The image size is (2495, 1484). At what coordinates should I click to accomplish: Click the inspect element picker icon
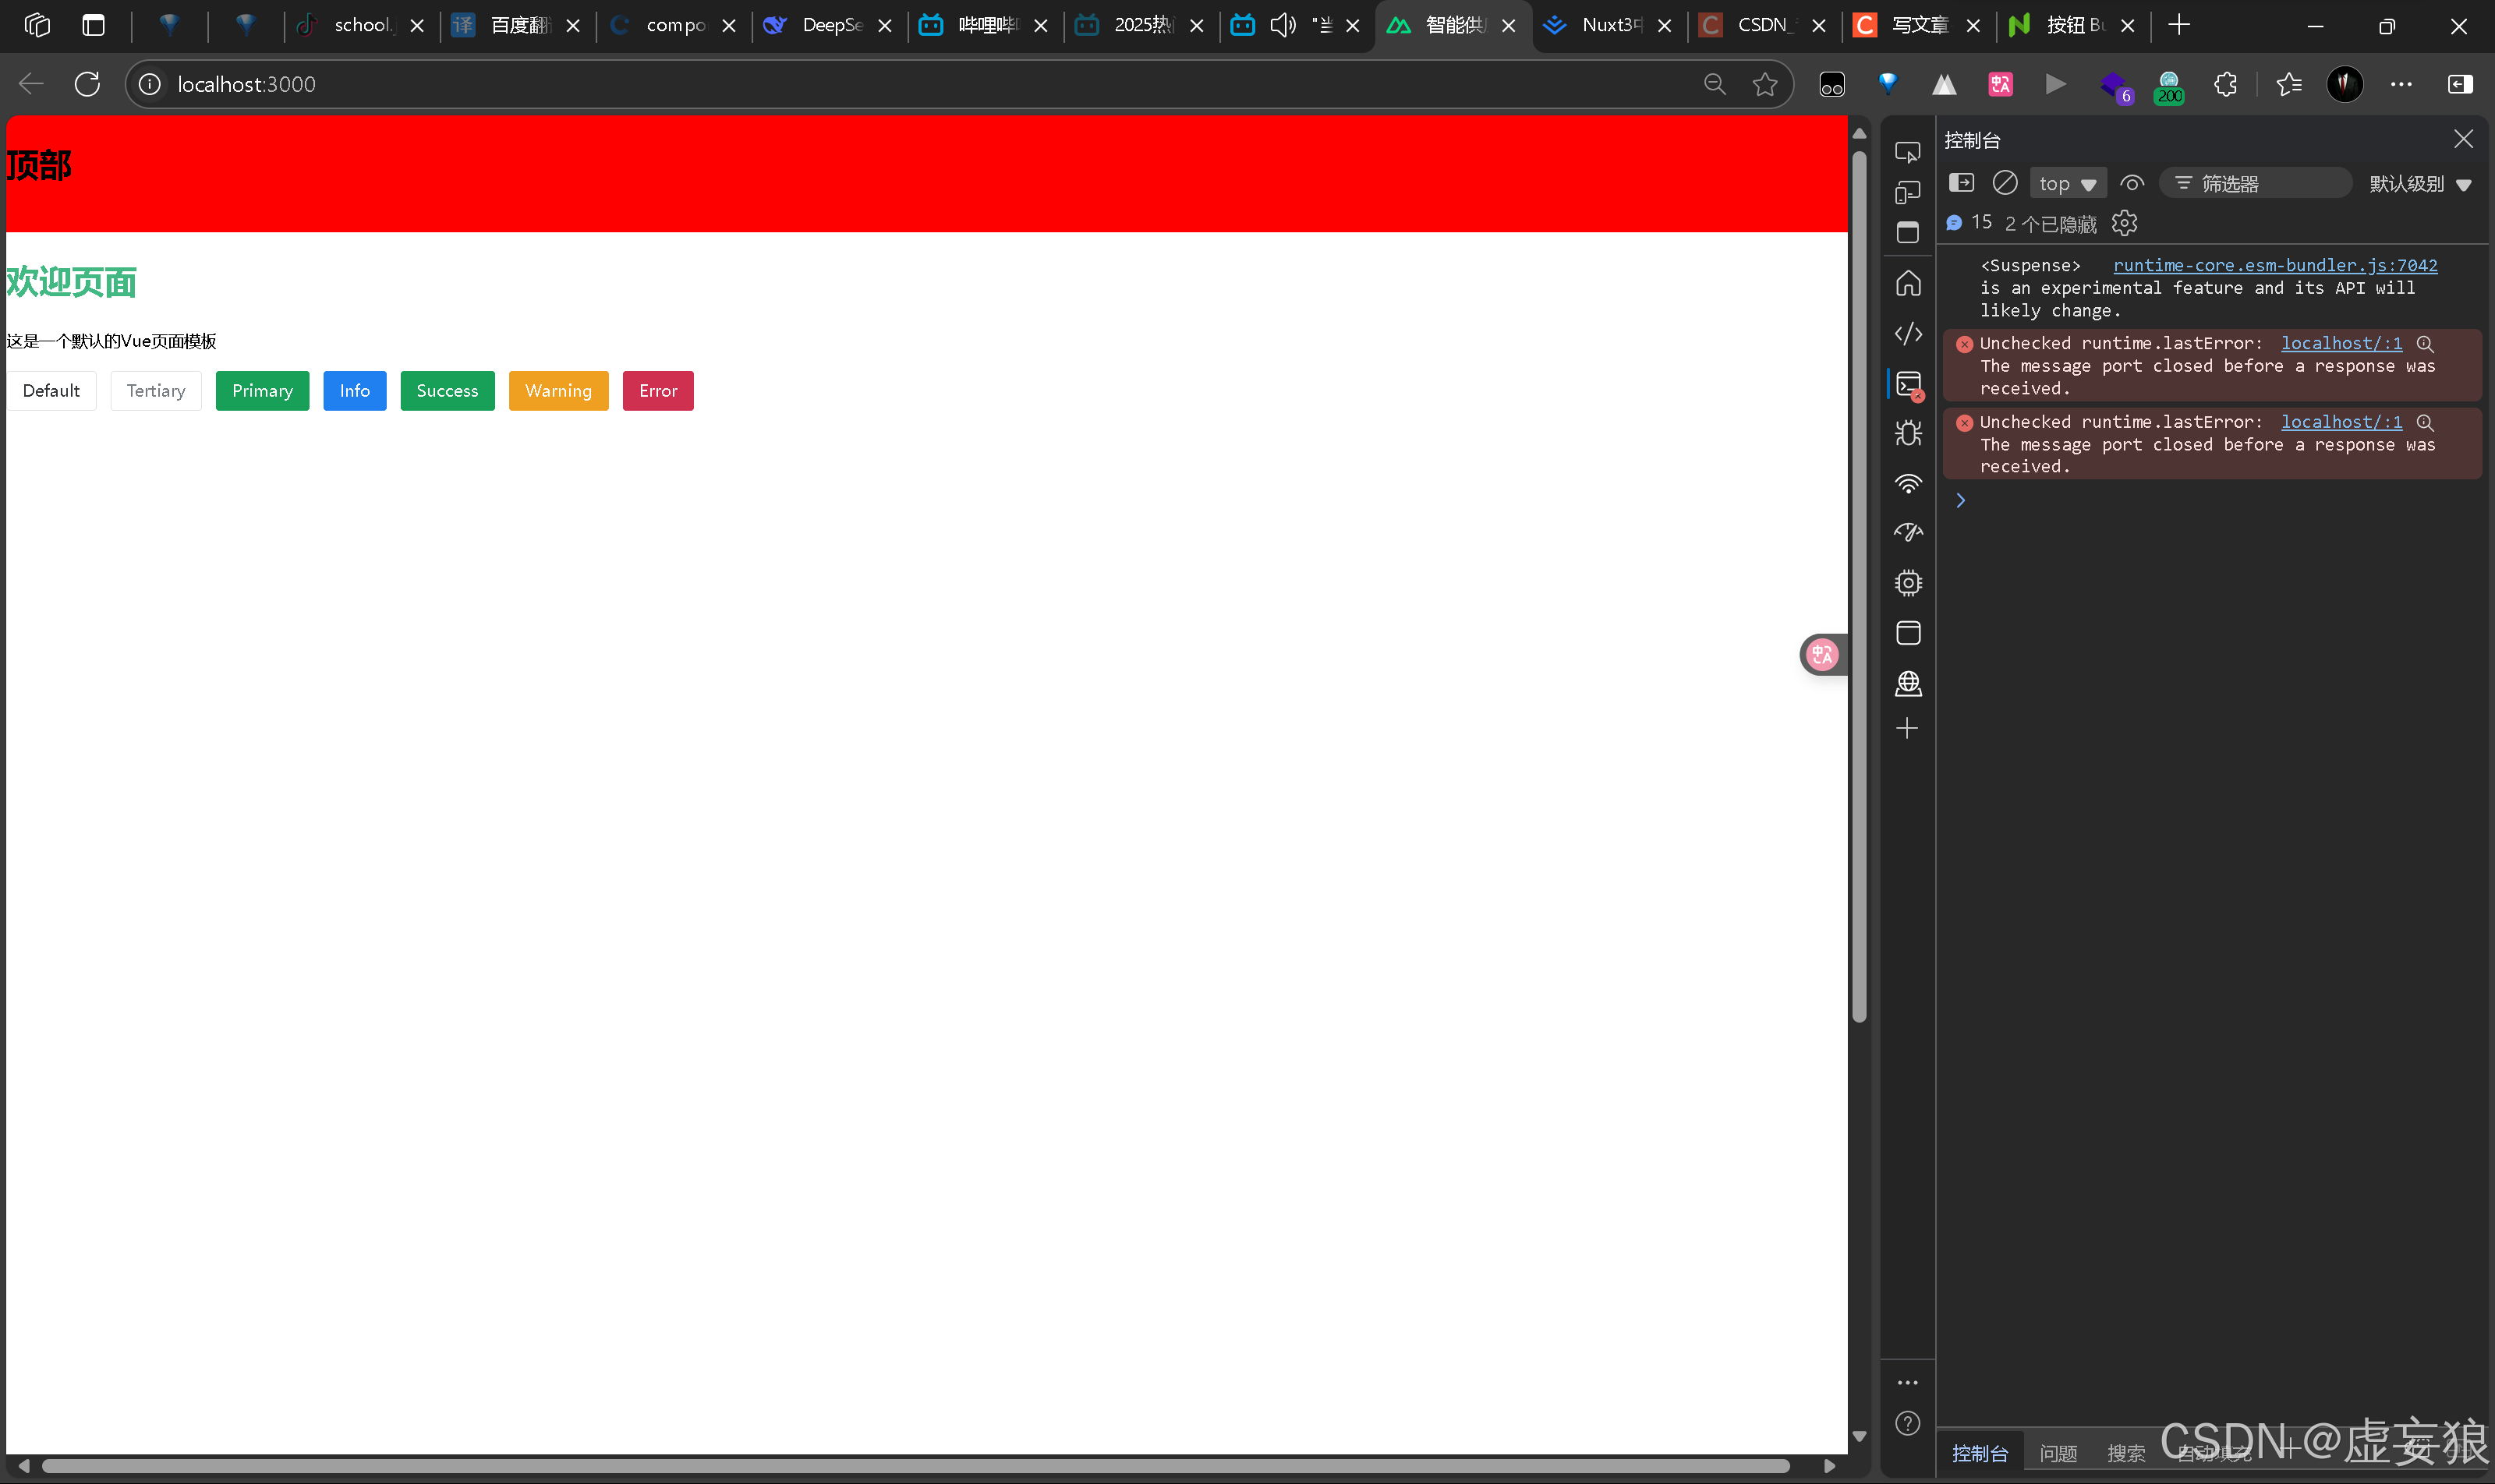click(1907, 152)
